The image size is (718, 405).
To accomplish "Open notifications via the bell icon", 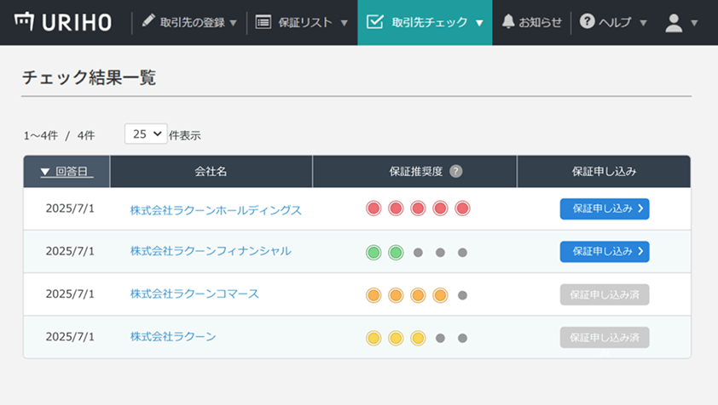I will tap(508, 22).
